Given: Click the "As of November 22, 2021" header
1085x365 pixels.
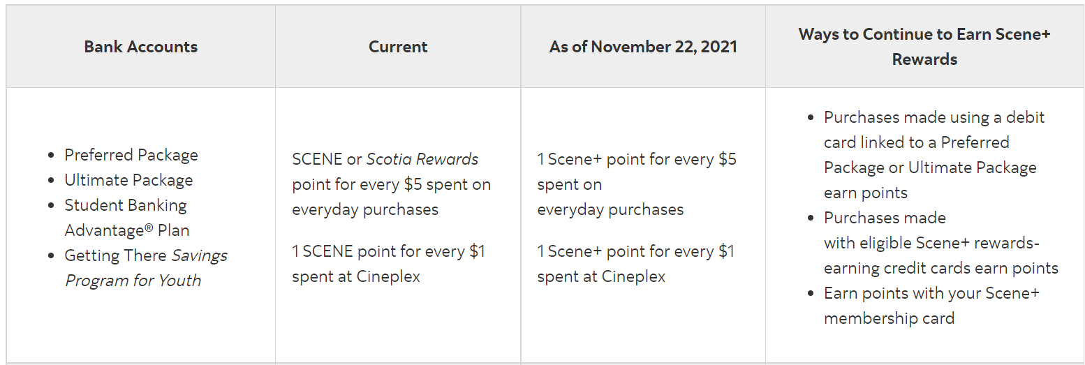Looking at the screenshot, I should click(x=643, y=47).
